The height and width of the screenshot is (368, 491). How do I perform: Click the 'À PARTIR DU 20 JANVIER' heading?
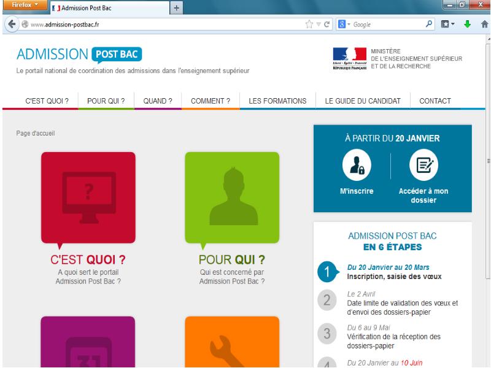click(392, 139)
